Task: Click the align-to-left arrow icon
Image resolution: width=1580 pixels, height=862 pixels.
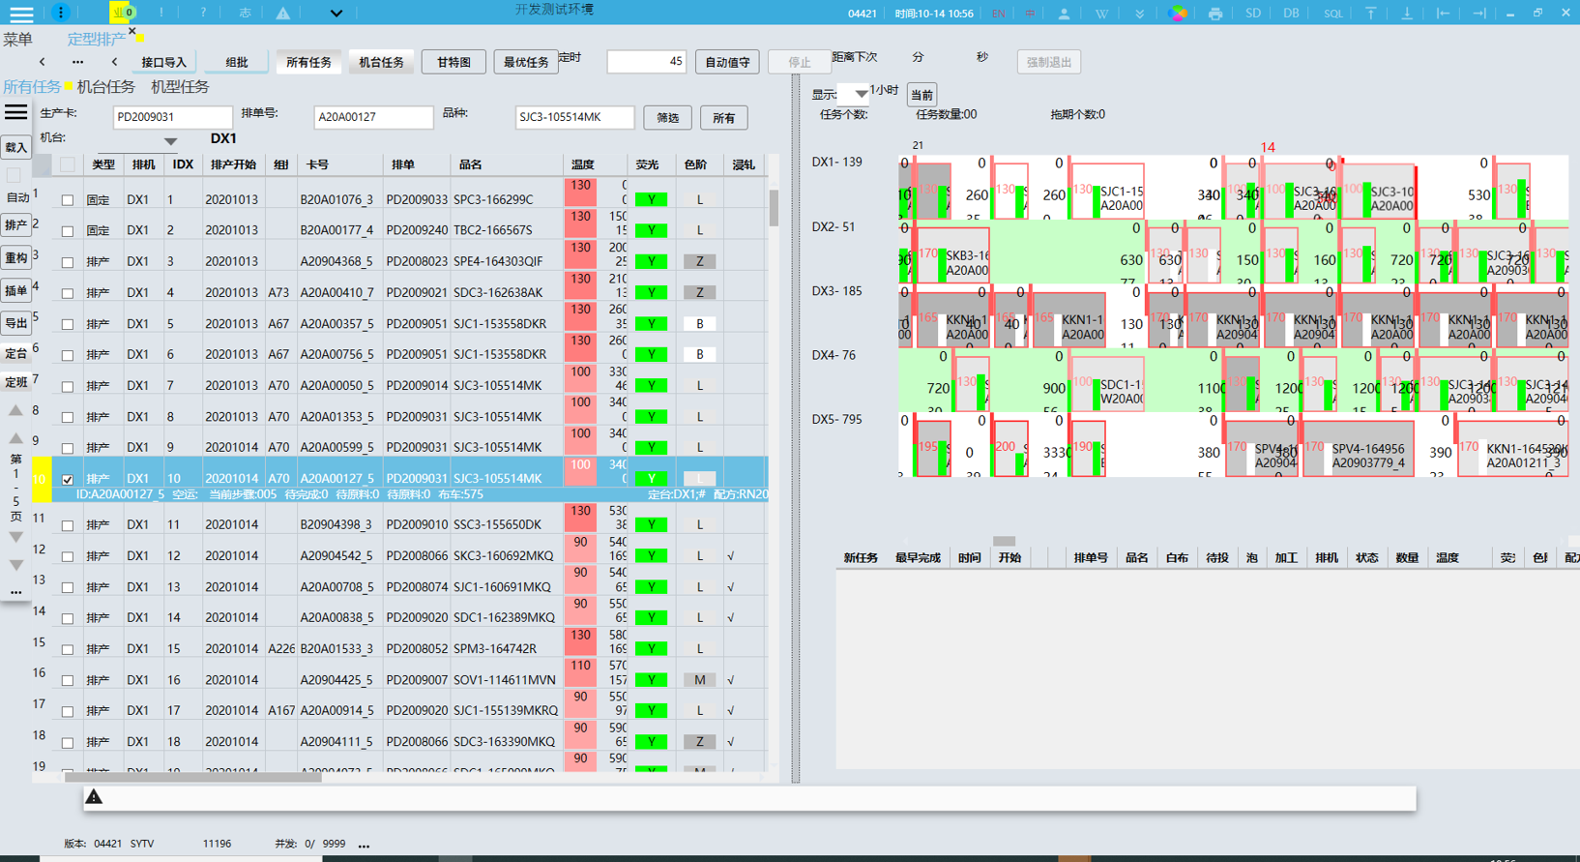Action: click(1443, 14)
